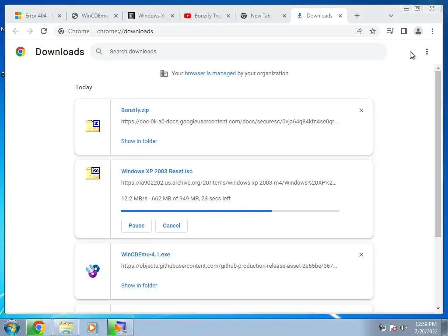Open the WinCDEmu-4.1.exe file link
This screenshot has width=448, height=336.
[x=145, y=254]
